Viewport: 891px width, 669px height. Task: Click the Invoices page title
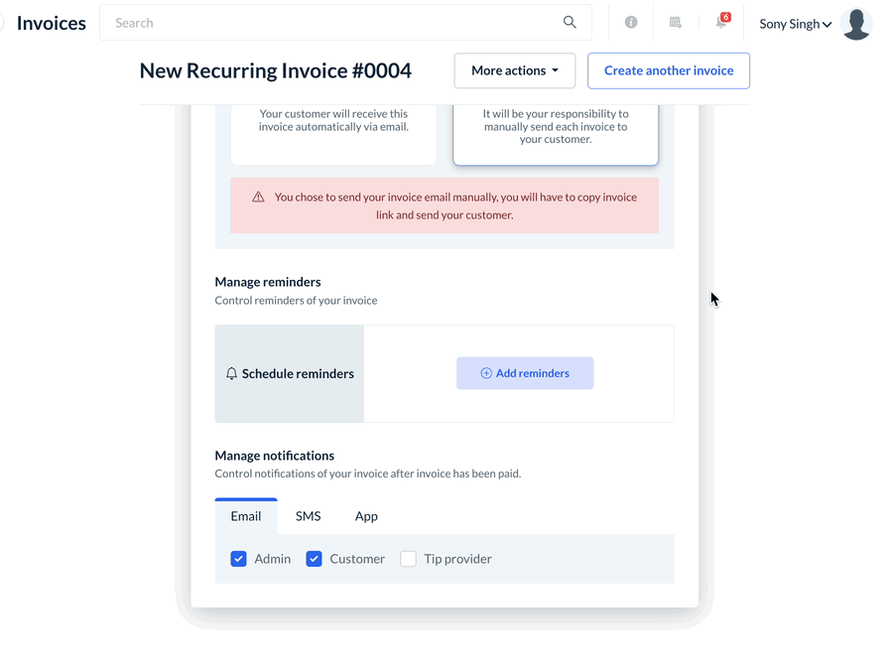tap(52, 23)
